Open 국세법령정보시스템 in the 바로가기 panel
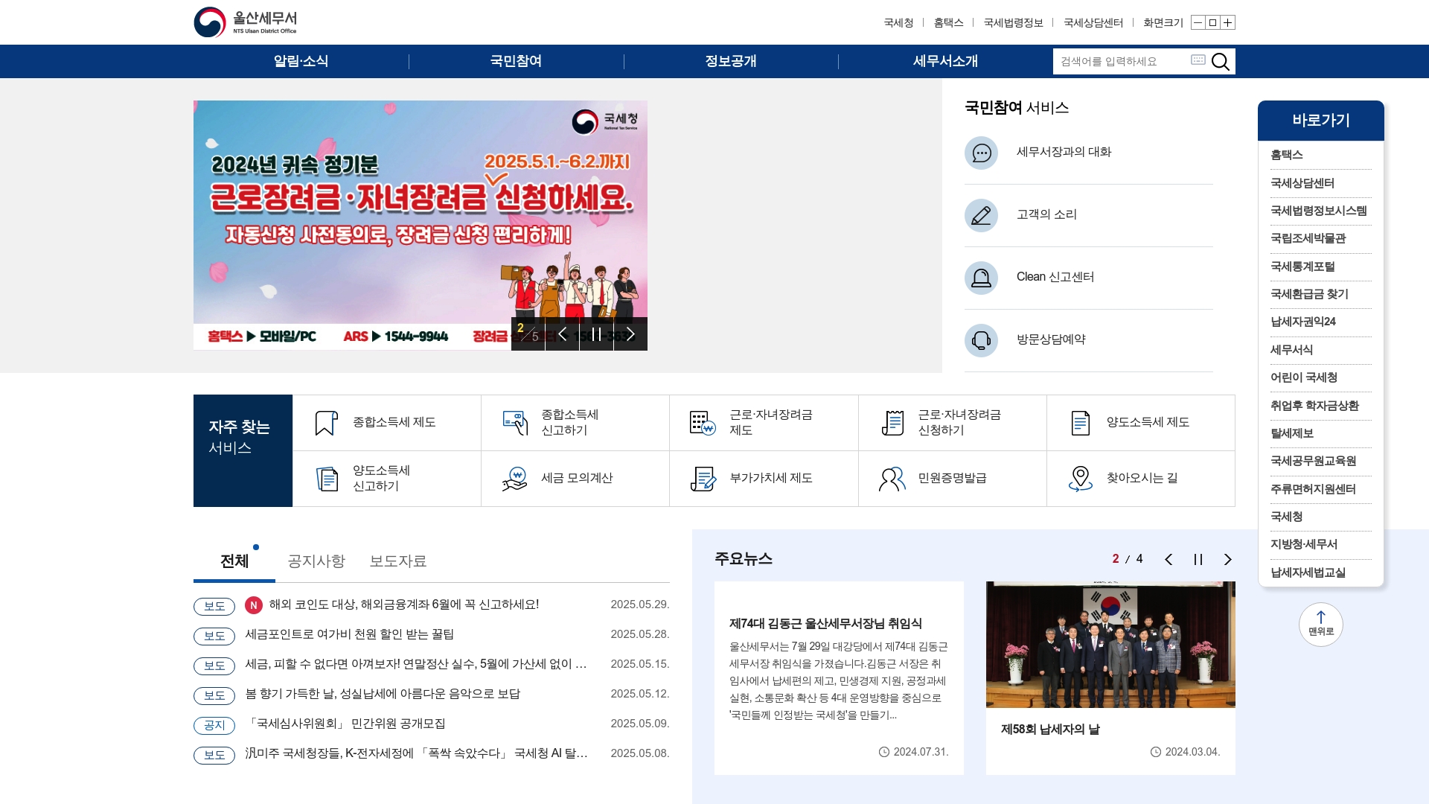This screenshot has width=1429, height=804. [1320, 211]
